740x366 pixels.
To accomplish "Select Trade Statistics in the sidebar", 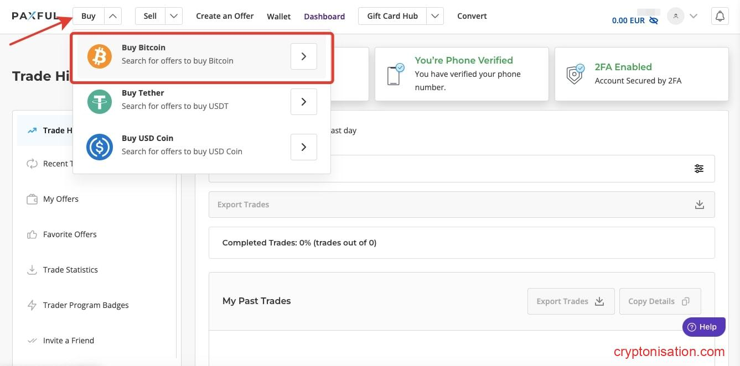I will [x=70, y=270].
